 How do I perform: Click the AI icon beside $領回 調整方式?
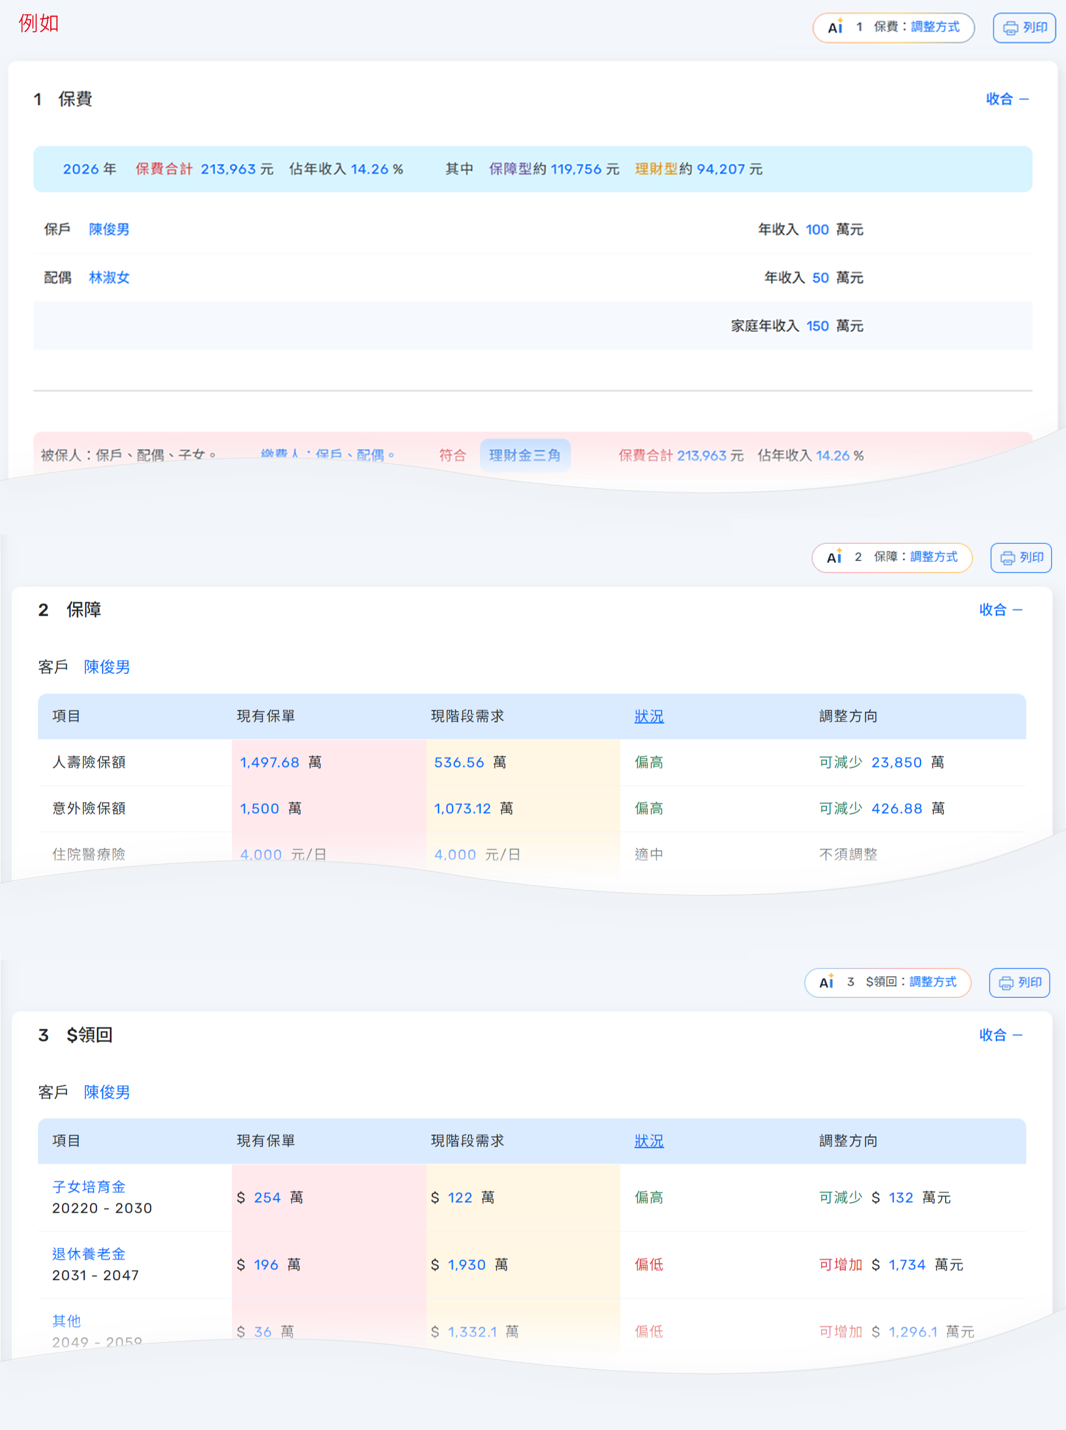[827, 983]
